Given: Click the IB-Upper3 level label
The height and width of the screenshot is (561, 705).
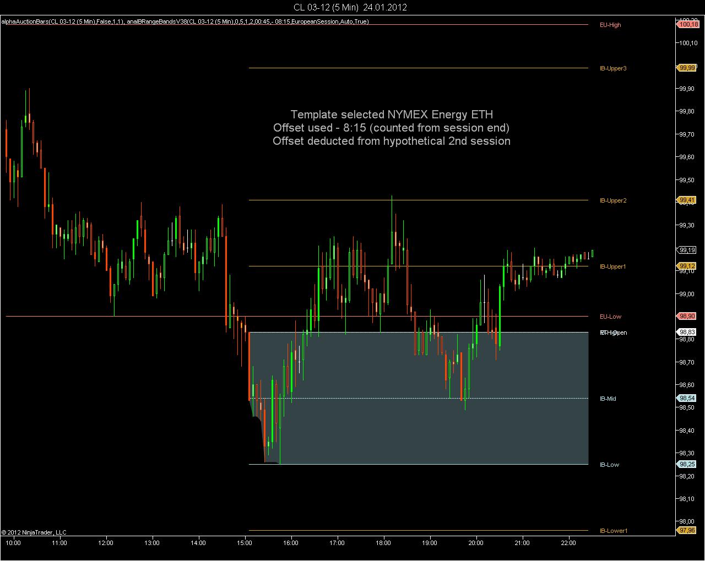Looking at the screenshot, I should click(613, 68).
